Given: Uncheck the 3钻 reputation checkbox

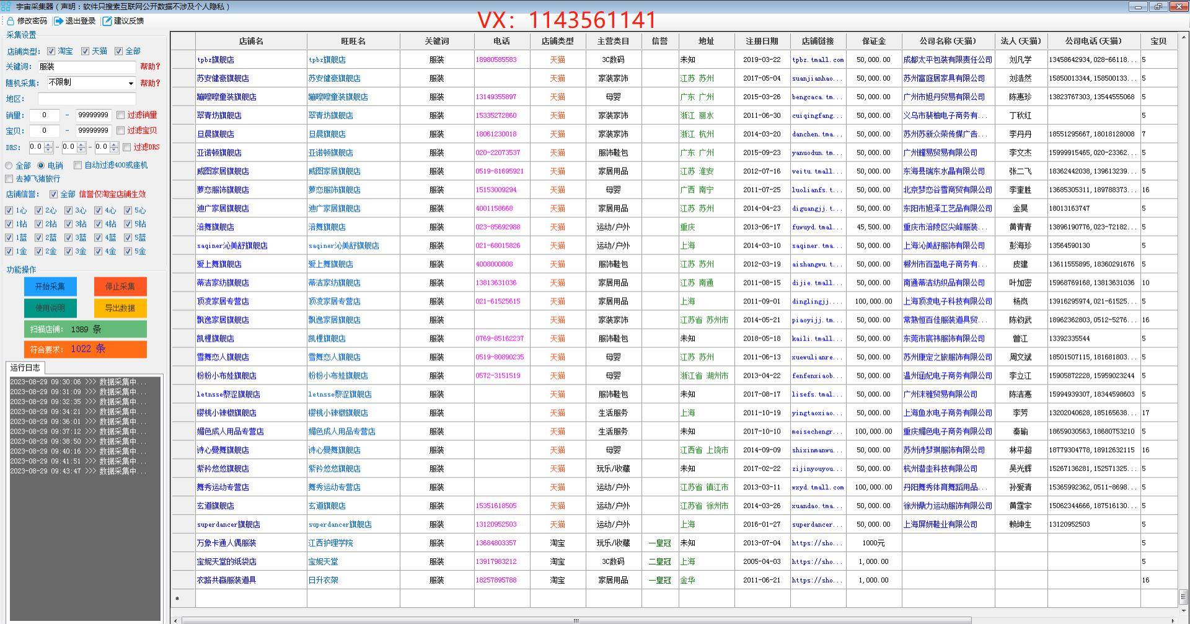Looking at the screenshot, I should 69,225.
